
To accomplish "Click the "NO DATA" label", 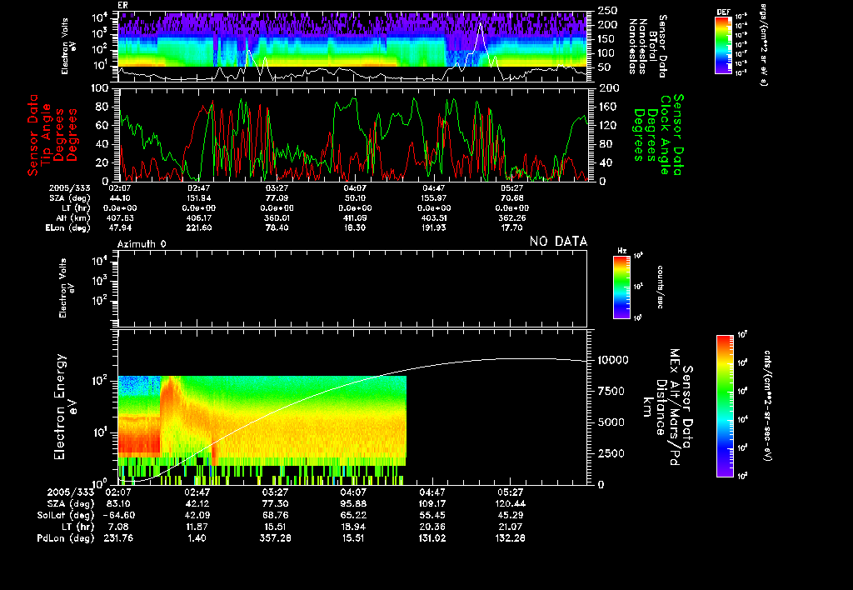I will 559,241.
